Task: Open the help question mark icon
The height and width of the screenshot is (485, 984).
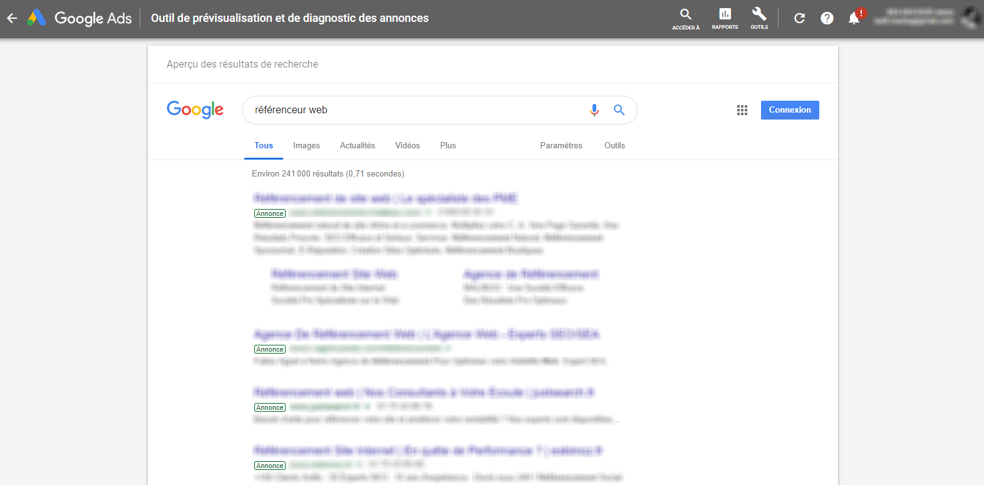Action: (x=827, y=18)
